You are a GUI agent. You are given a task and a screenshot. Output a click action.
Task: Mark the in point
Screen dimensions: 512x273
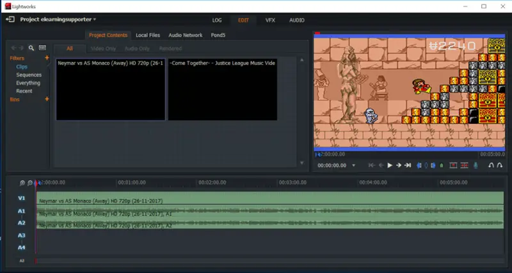pos(419,165)
